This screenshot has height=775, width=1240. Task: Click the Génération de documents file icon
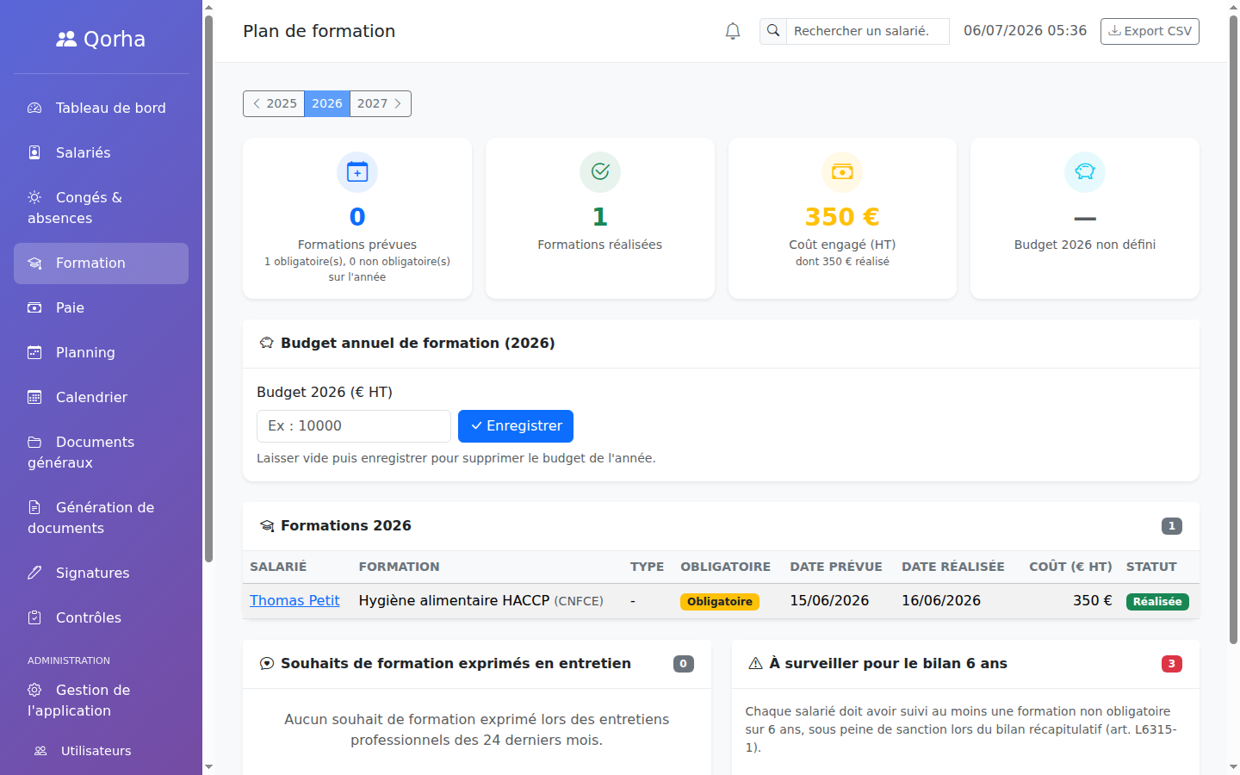[34, 507]
